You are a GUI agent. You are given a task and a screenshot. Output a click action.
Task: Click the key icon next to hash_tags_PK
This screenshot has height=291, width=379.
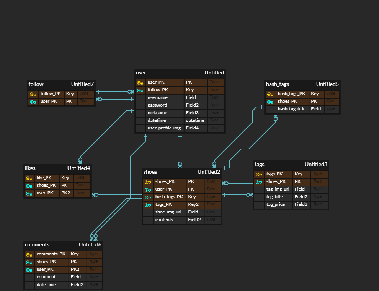tap(271, 94)
